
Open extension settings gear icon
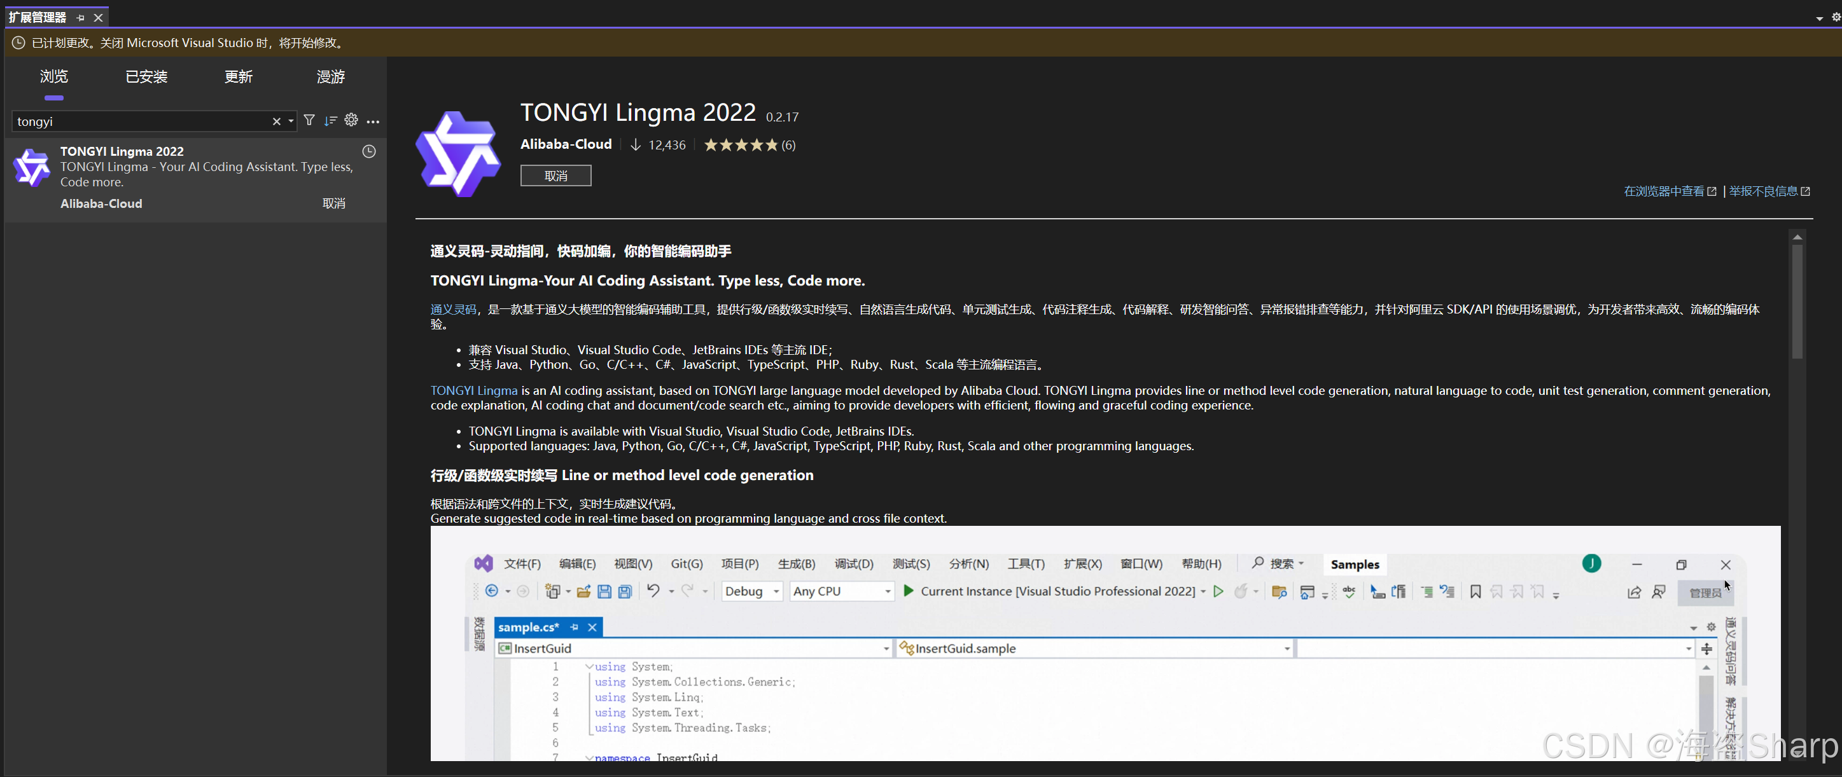pos(351,120)
